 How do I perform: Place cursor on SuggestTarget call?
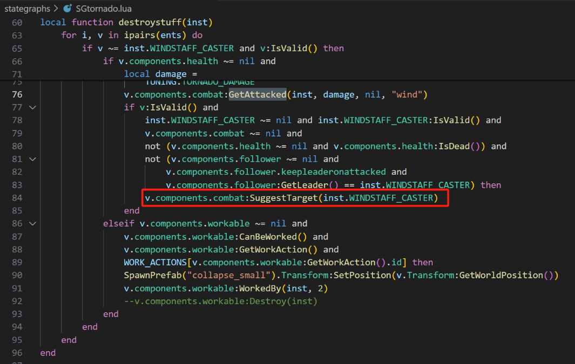click(x=284, y=198)
